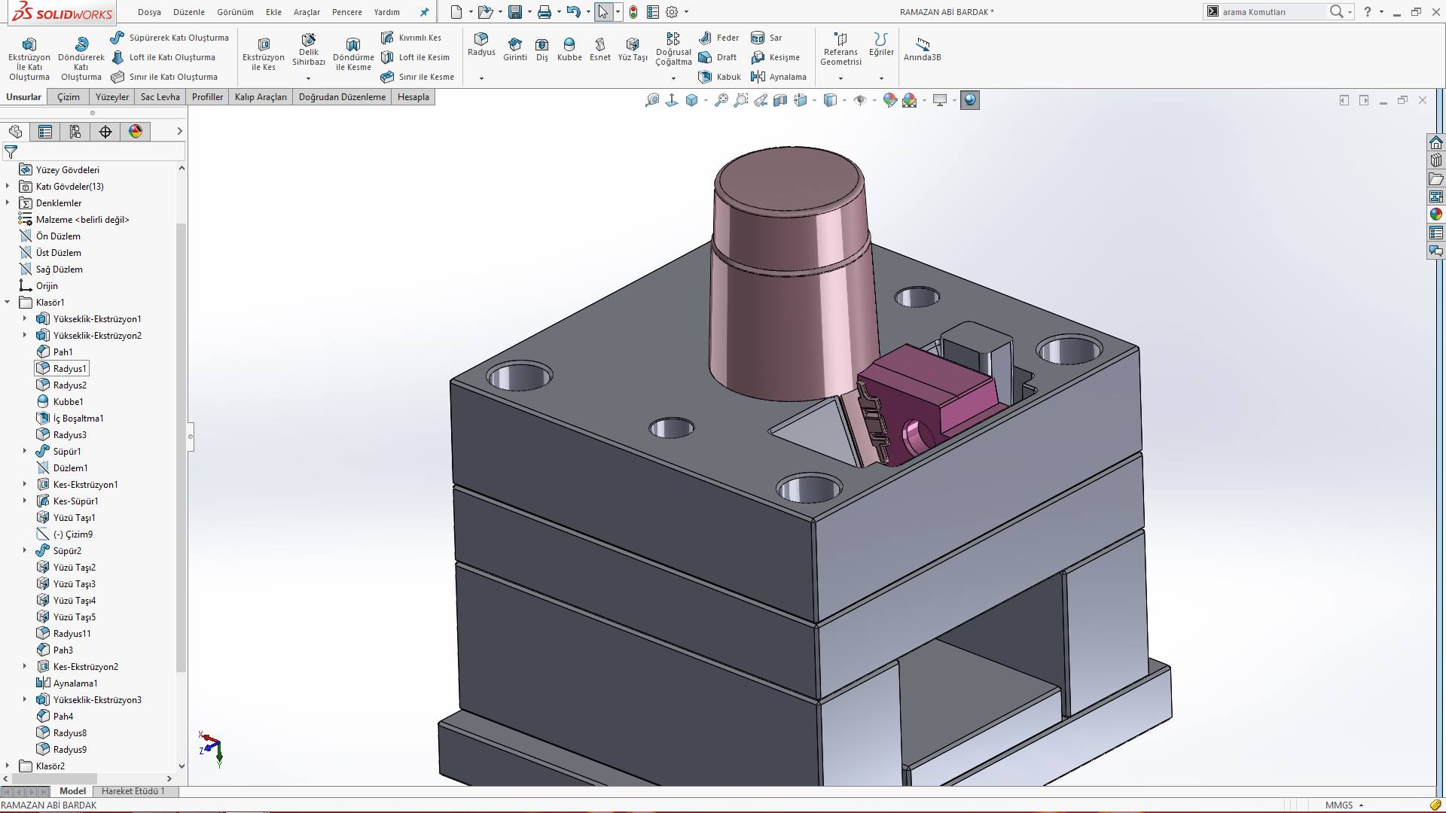
Task: Click the Anında3B tool
Action: click(x=922, y=49)
